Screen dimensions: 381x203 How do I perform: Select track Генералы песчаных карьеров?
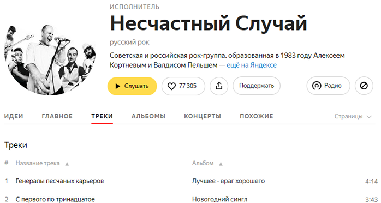coord(59,181)
